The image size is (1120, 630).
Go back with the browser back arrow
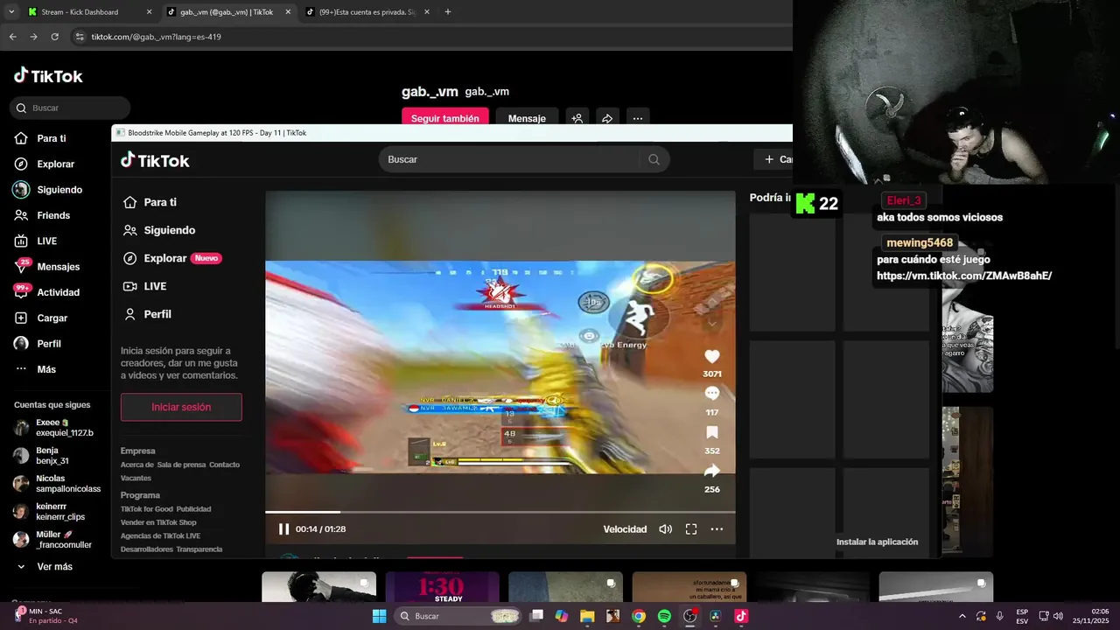tap(12, 37)
